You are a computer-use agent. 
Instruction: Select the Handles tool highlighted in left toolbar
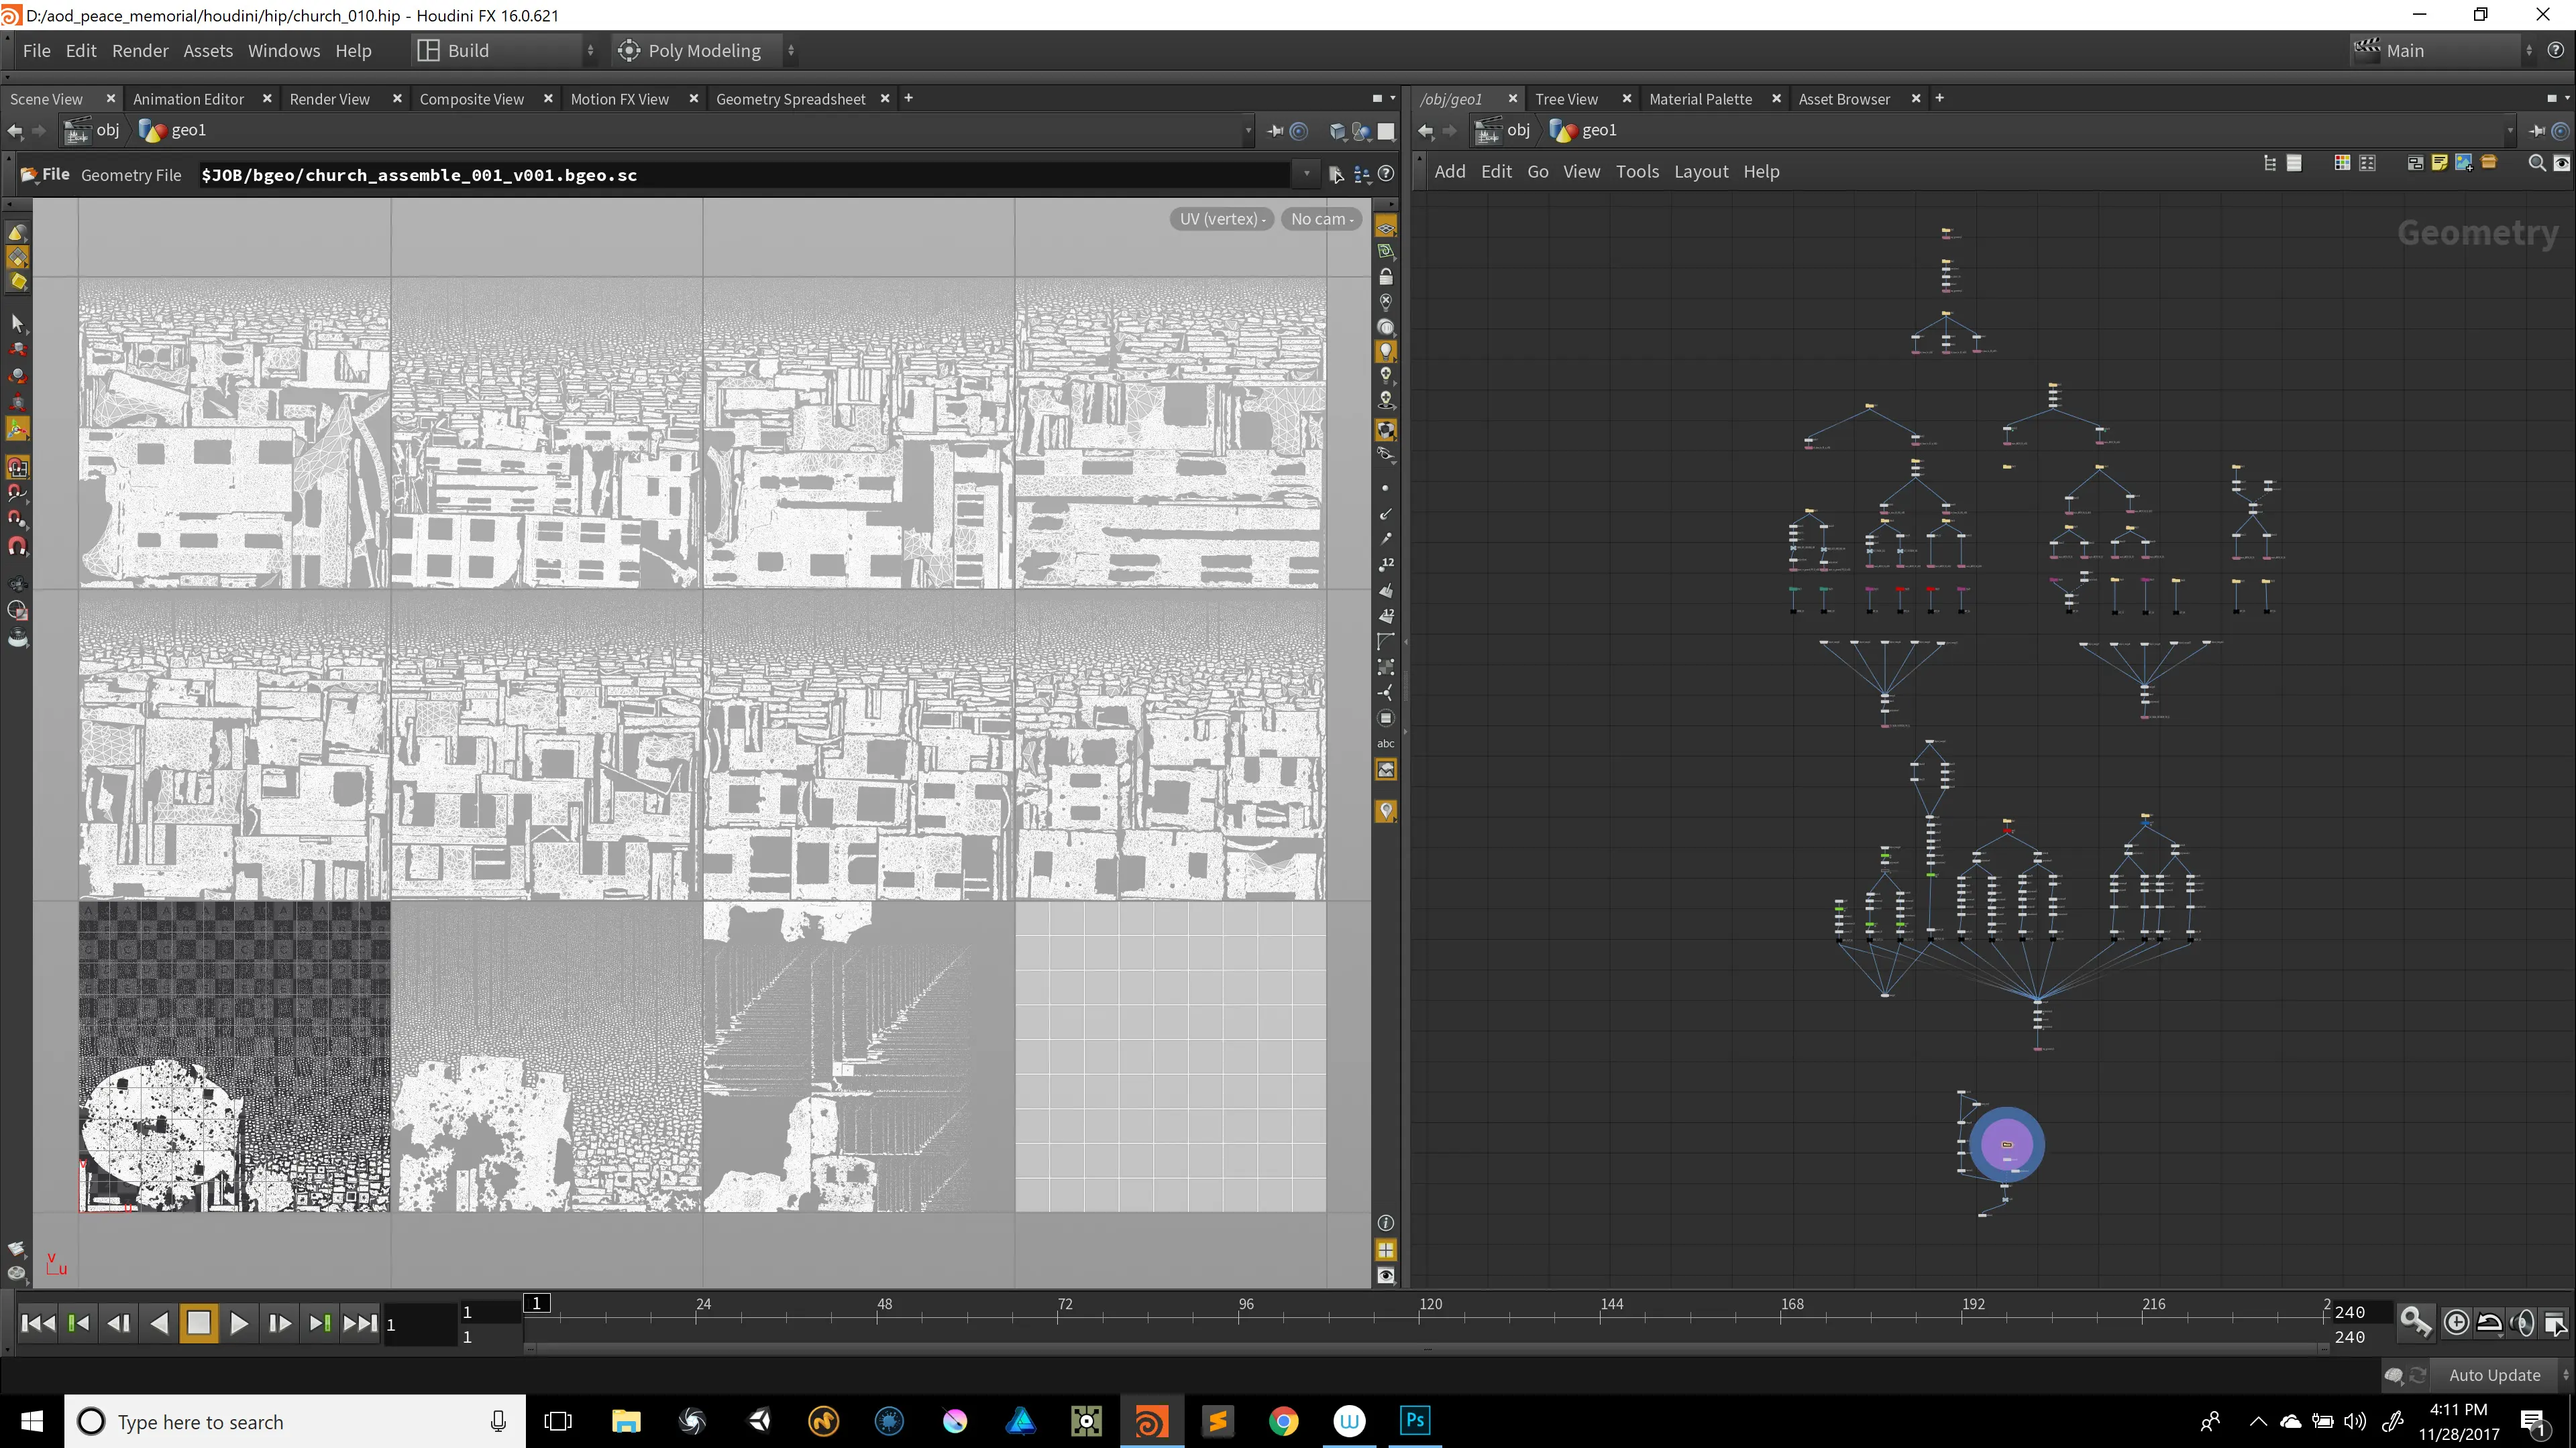point(17,429)
